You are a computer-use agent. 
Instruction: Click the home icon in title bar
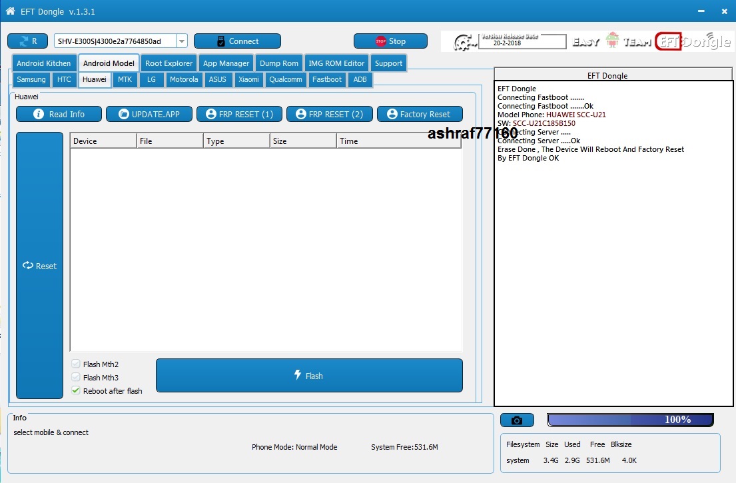point(11,11)
